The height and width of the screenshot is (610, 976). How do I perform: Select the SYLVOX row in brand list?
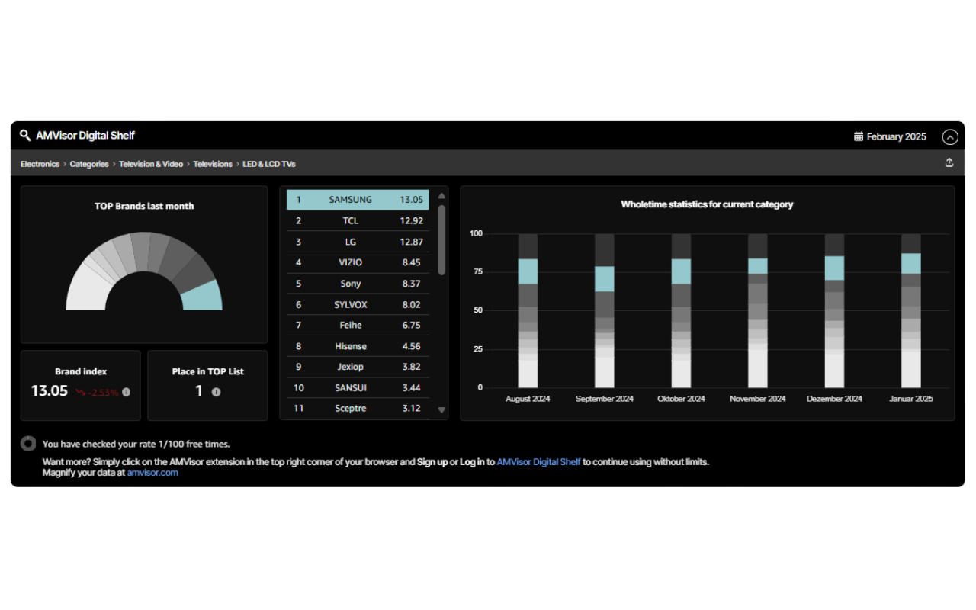358,305
